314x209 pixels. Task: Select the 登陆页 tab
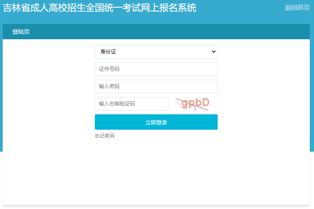click(21, 32)
